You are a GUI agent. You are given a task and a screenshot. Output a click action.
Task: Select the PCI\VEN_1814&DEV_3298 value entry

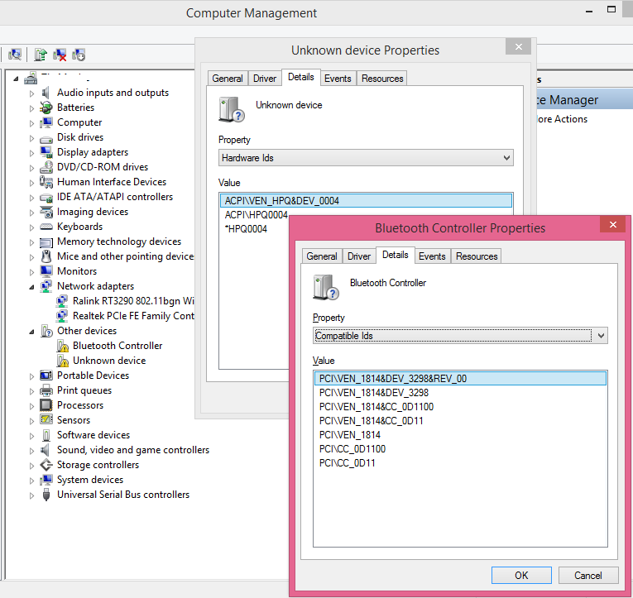pyautogui.click(x=374, y=393)
